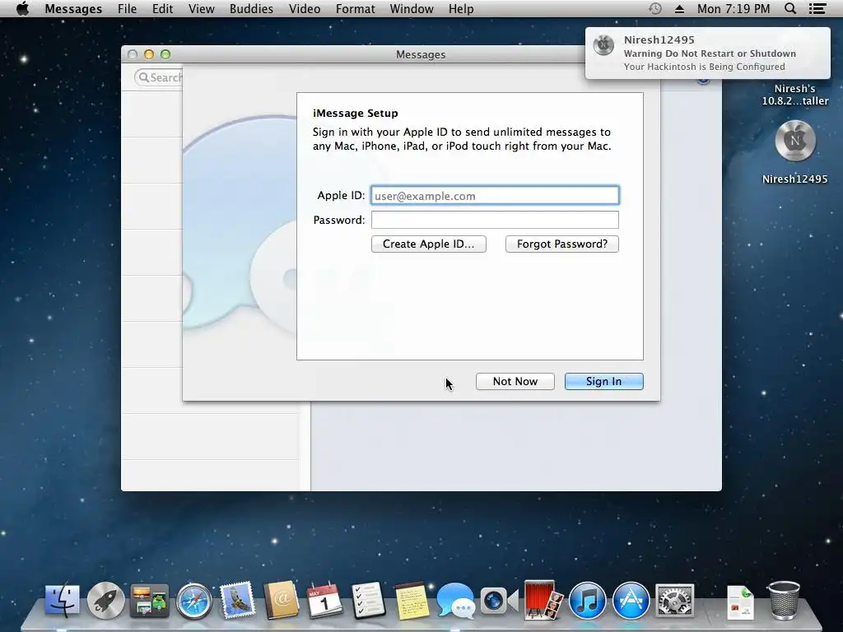The image size is (843, 632).
Task: Open the Window menu
Action: (x=412, y=8)
